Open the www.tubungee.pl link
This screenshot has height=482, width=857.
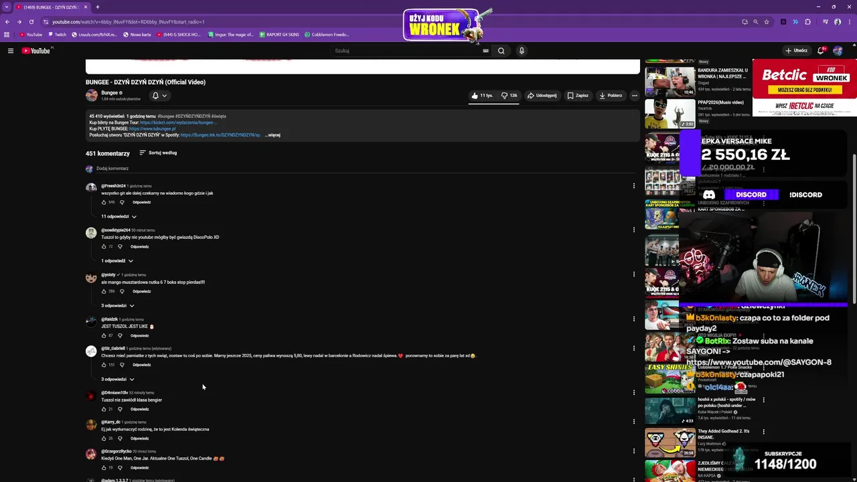153,129
